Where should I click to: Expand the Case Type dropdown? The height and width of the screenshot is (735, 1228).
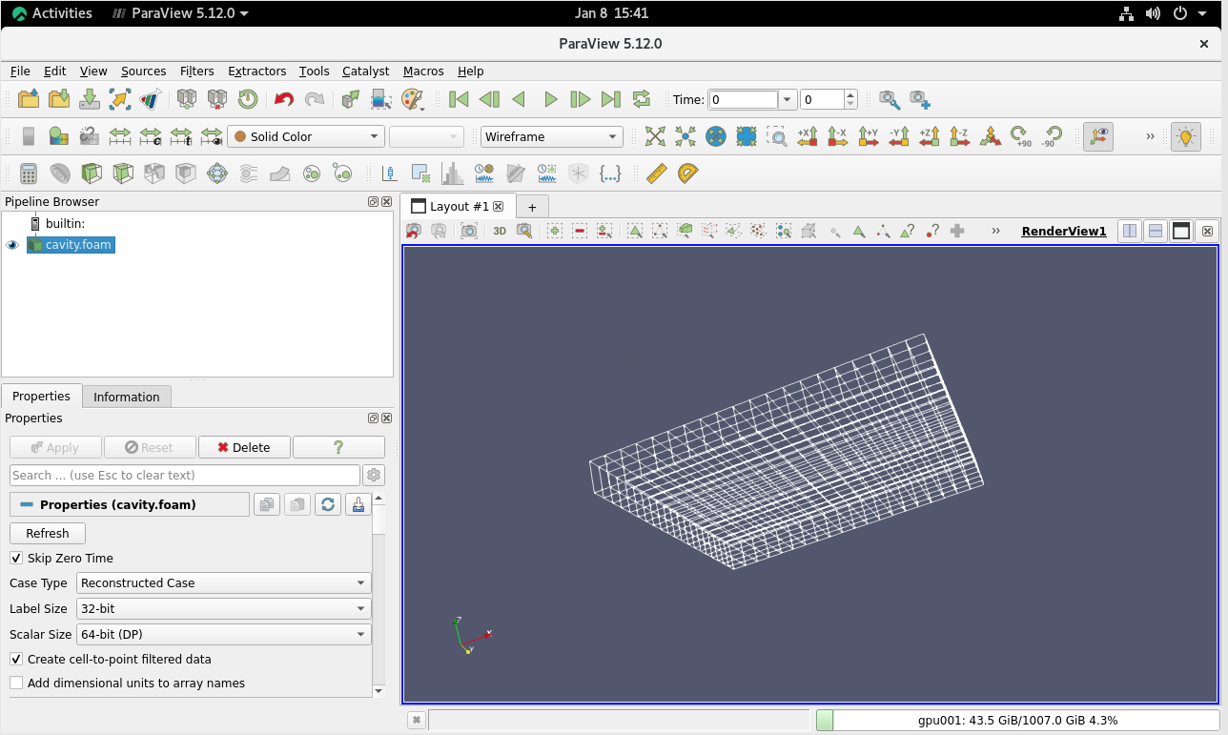pyautogui.click(x=225, y=583)
